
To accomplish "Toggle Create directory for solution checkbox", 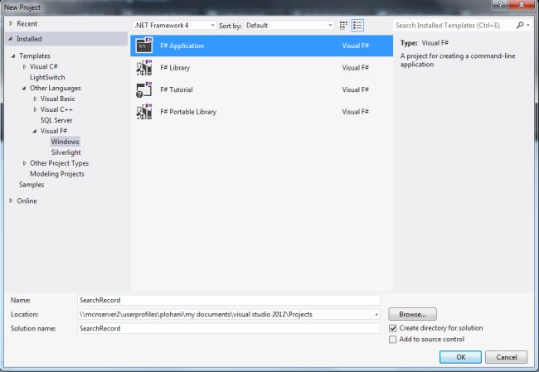I will [392, 328].
